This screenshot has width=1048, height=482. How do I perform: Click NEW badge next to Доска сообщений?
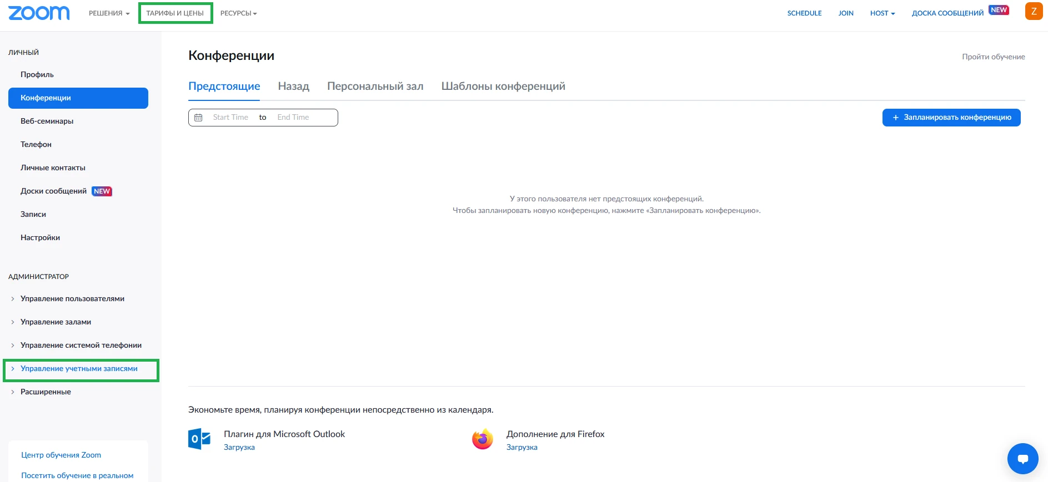click(999, 10)
